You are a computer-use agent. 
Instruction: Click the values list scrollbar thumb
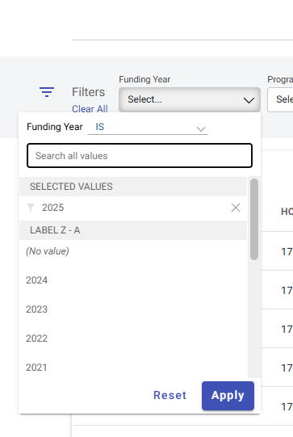(x=254, y=220)
